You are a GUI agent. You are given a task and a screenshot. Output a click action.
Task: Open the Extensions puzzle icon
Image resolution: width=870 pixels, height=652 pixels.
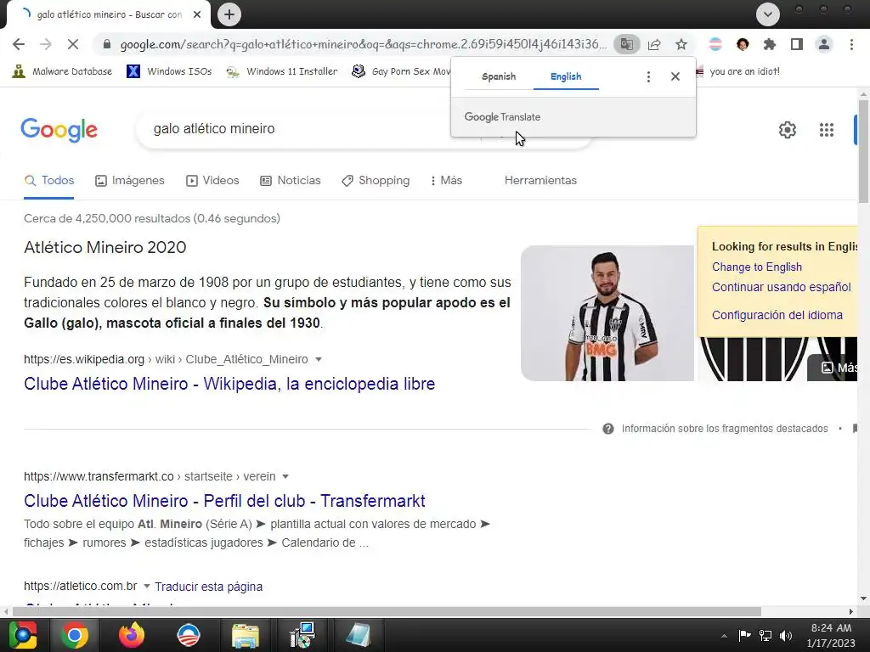pyautogui.click(x=770, y=44)
